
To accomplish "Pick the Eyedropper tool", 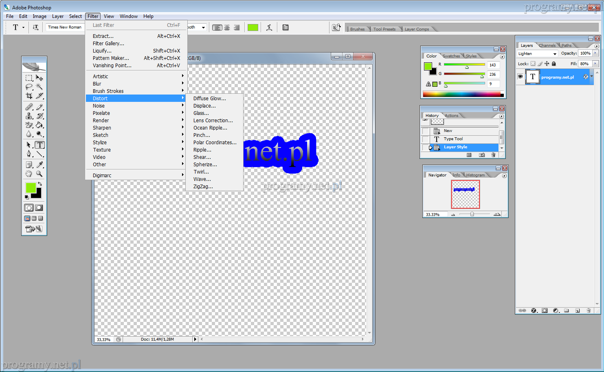I will [x=40, y=165].
